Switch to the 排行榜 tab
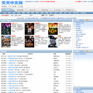This screenshot has width=93, height=93. point(33,10)
